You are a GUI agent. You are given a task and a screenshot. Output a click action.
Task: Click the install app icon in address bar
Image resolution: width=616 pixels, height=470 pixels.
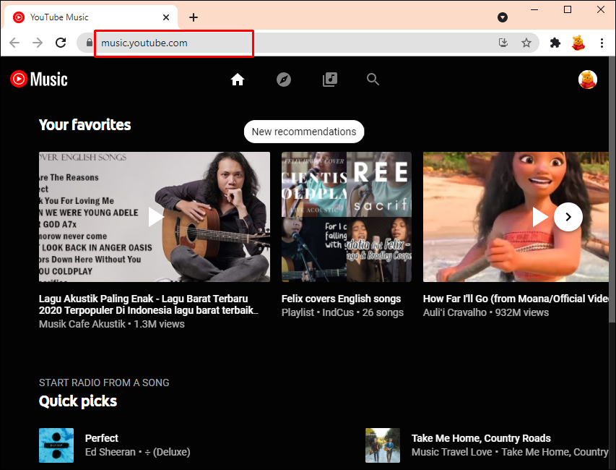coord(503,43)
